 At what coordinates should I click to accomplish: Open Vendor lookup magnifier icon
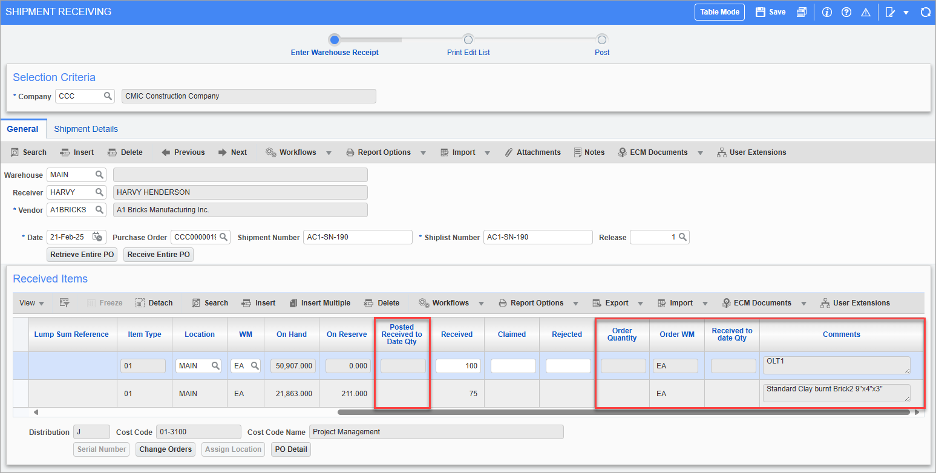click(x=99, y=210)
